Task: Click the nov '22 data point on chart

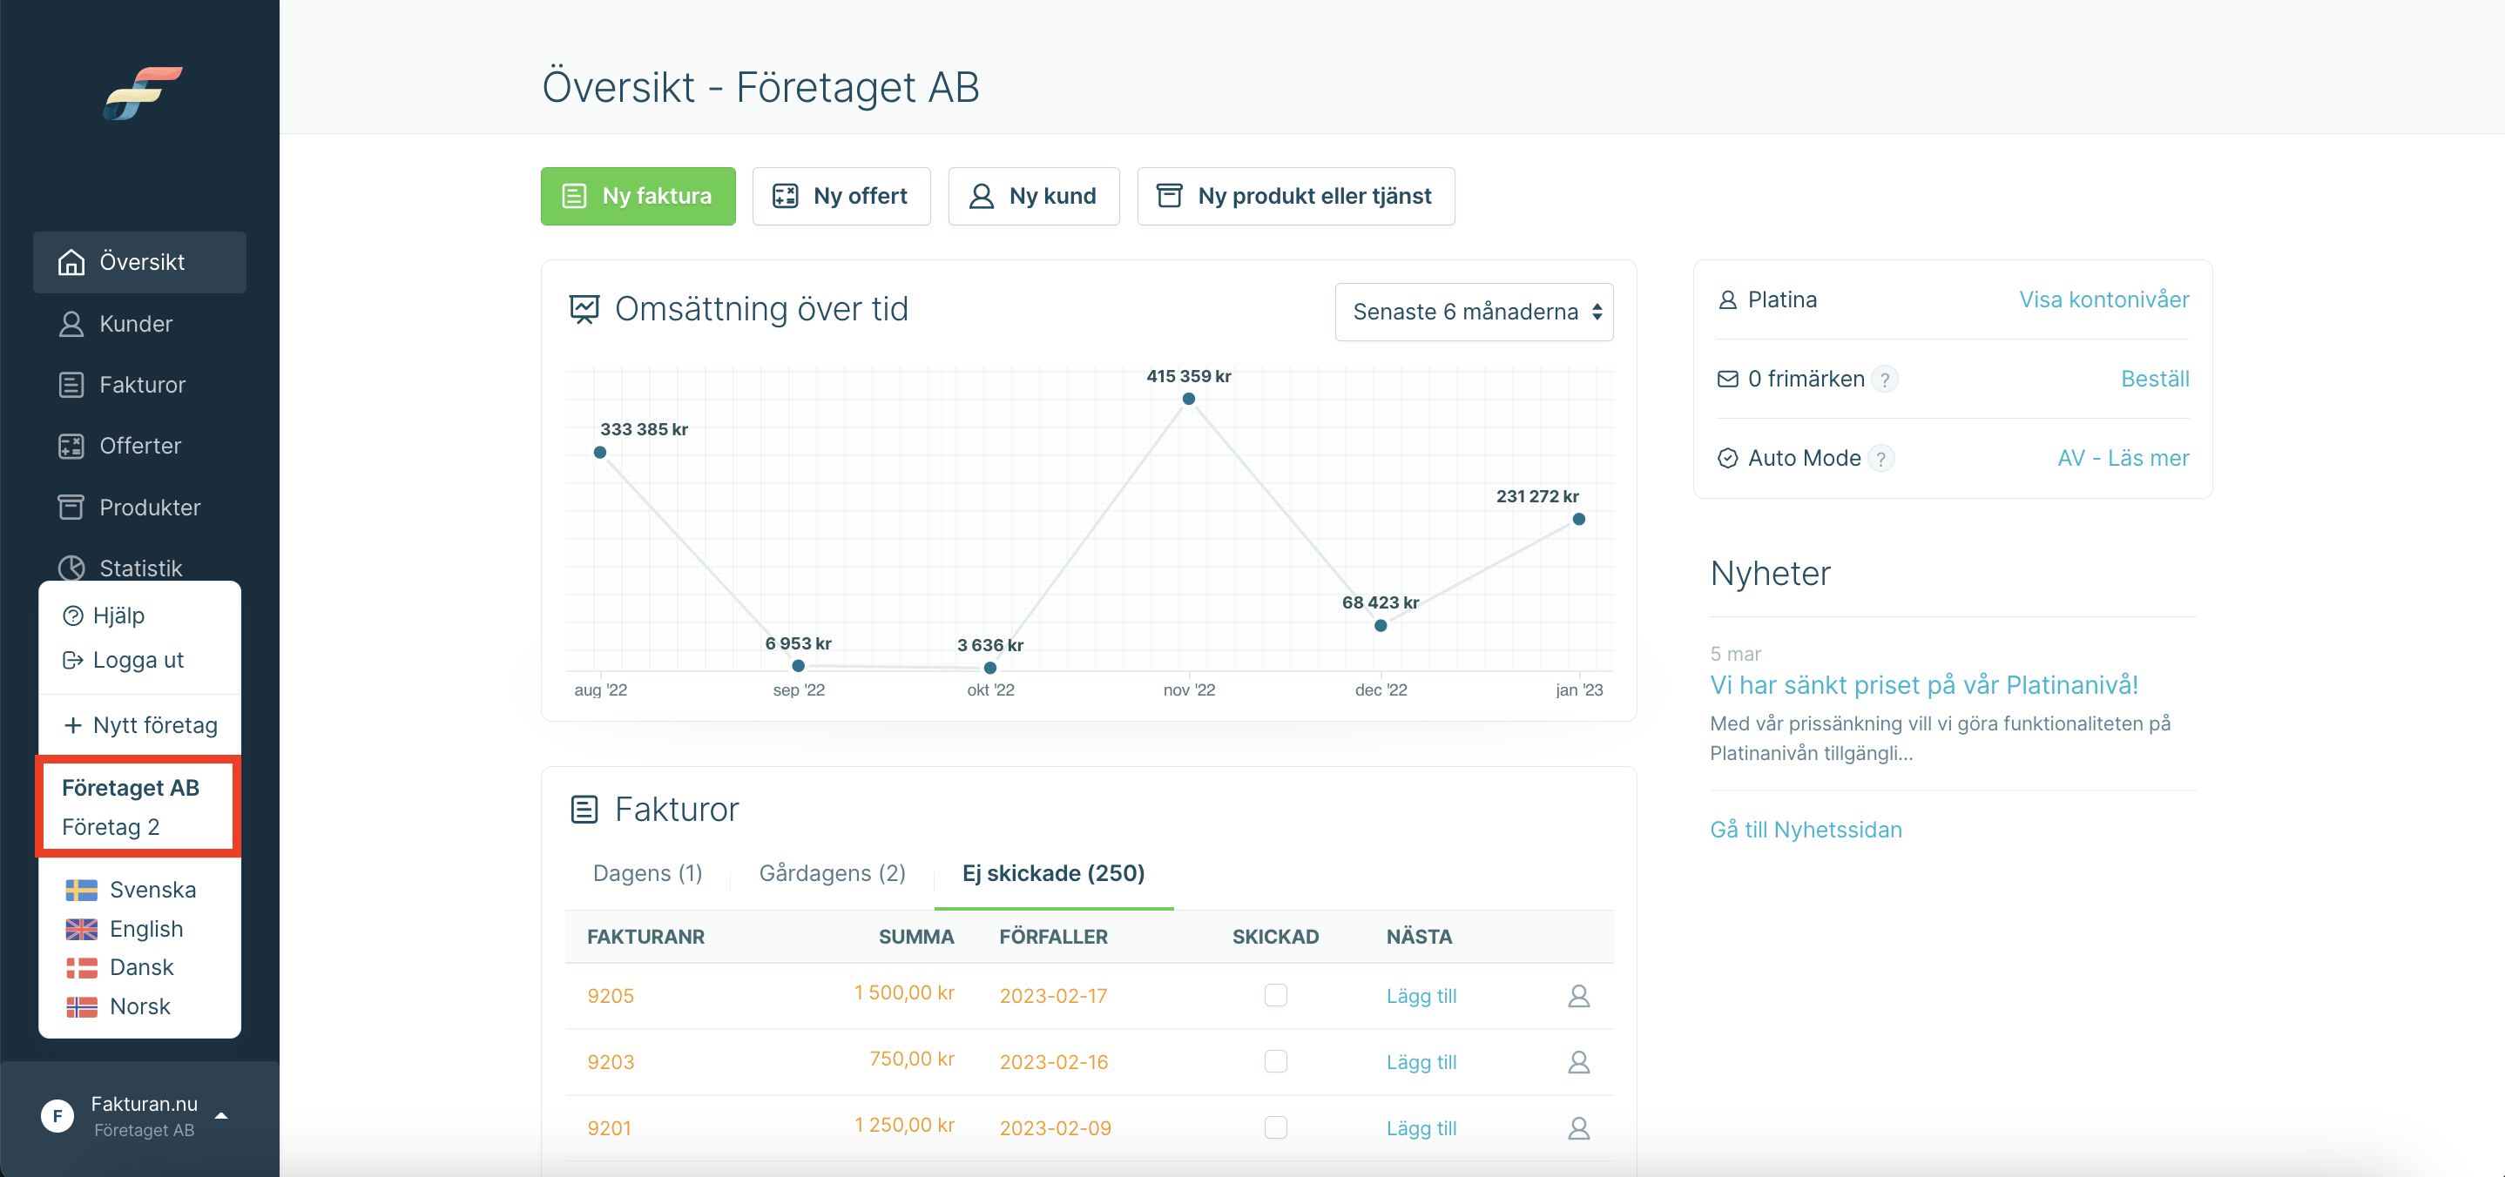Action: click(x=1188, y=399)
